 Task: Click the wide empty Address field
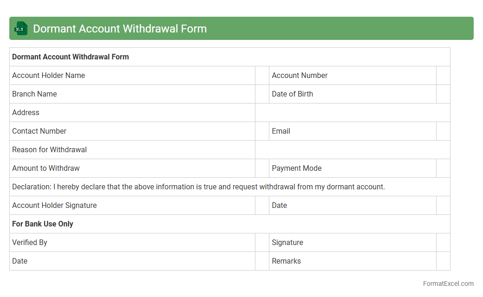[352, 113]
